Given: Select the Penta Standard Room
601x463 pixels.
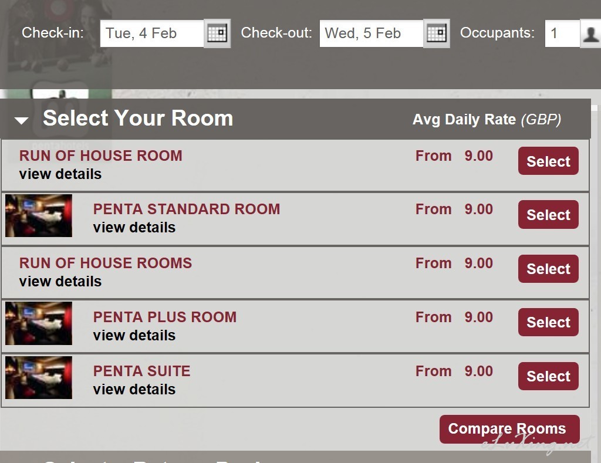Looking at the screenshot, I should point(548,215).
